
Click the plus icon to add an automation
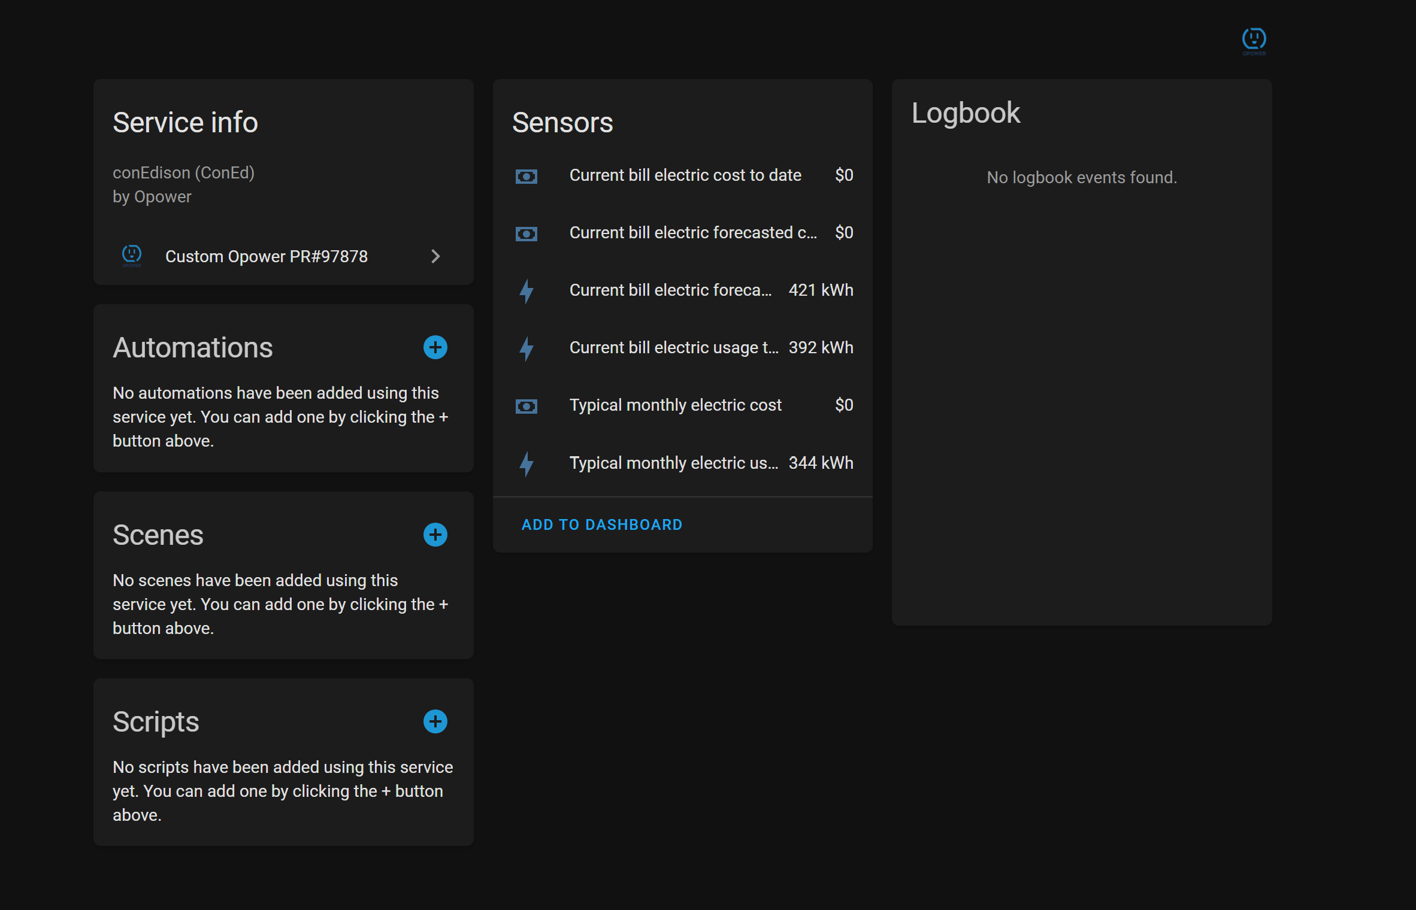coord(435,347)
